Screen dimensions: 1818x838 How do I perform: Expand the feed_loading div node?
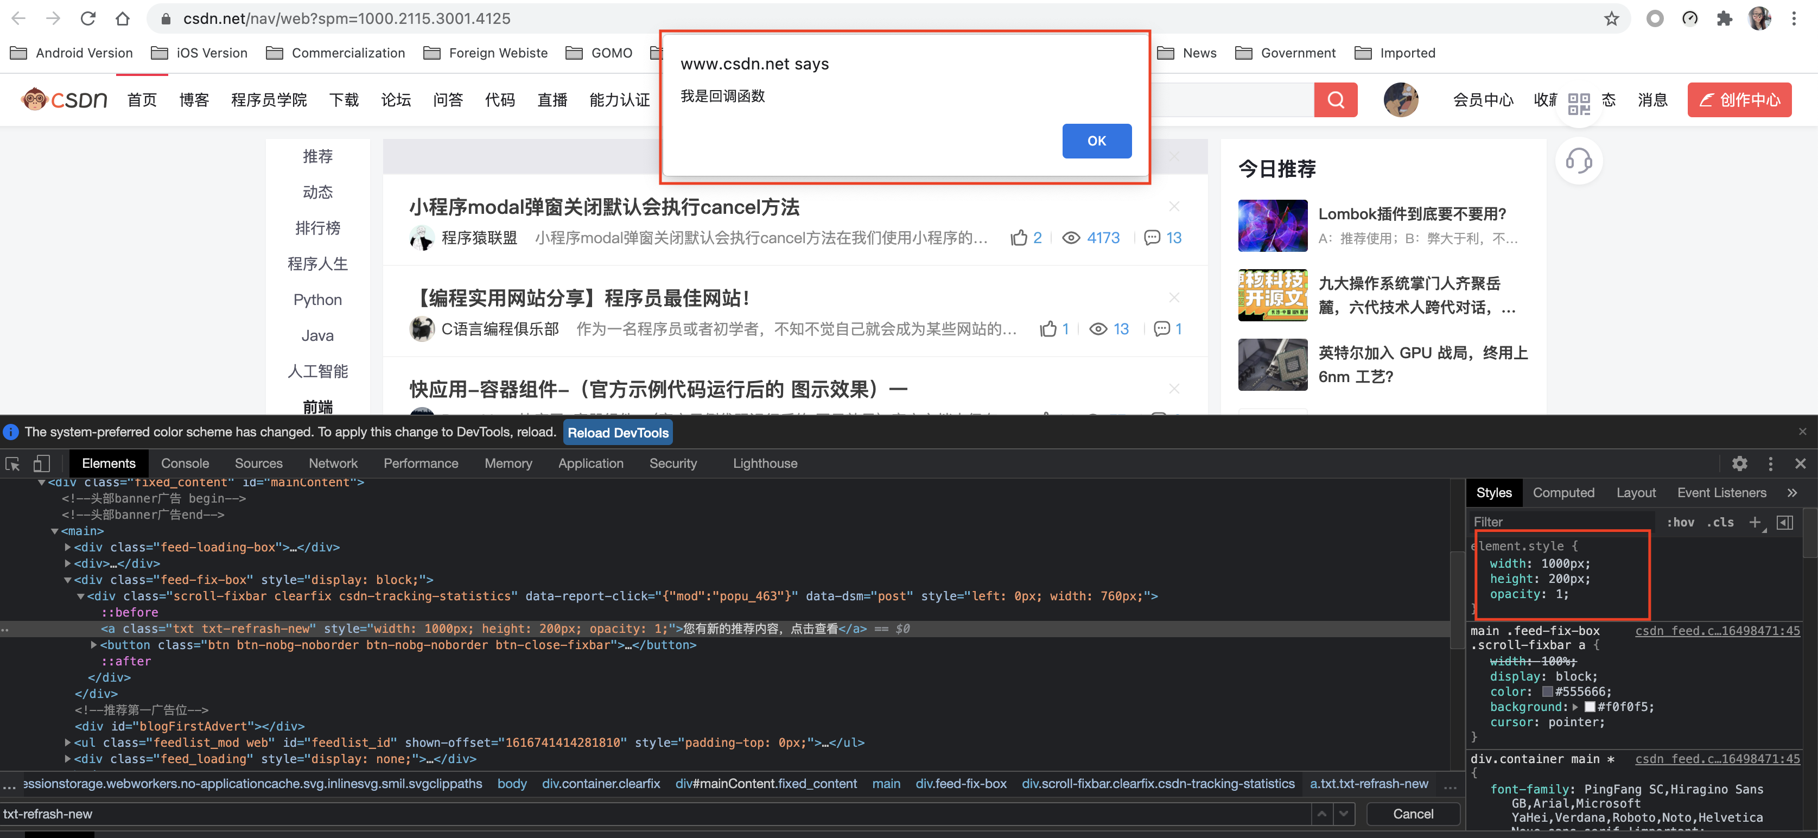point(67,759)
